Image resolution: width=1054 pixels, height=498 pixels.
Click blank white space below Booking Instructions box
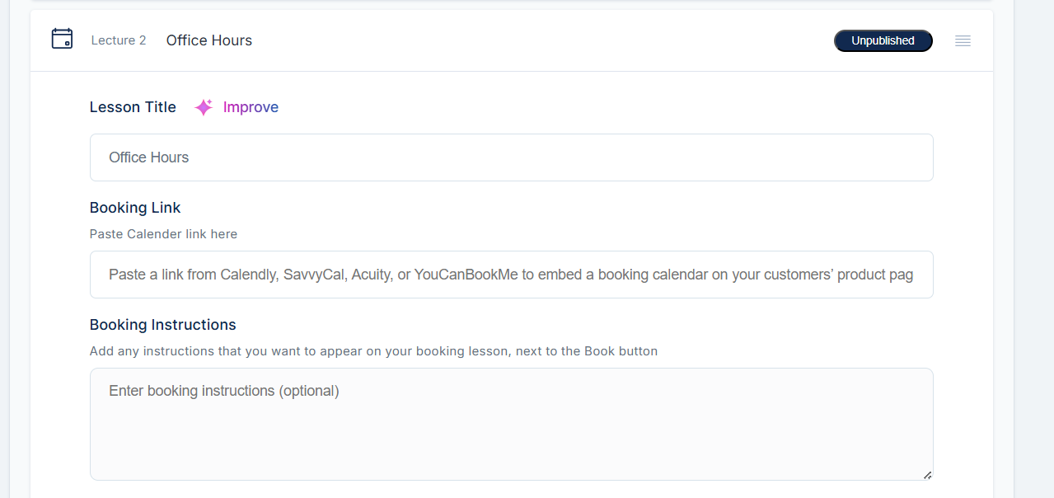point(511,490)
